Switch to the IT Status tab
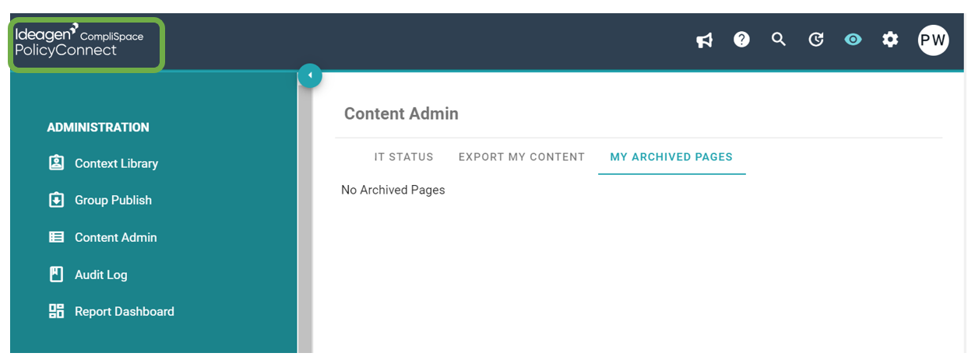Viewport: 968px width, 360px height. [x=403, y=157]
